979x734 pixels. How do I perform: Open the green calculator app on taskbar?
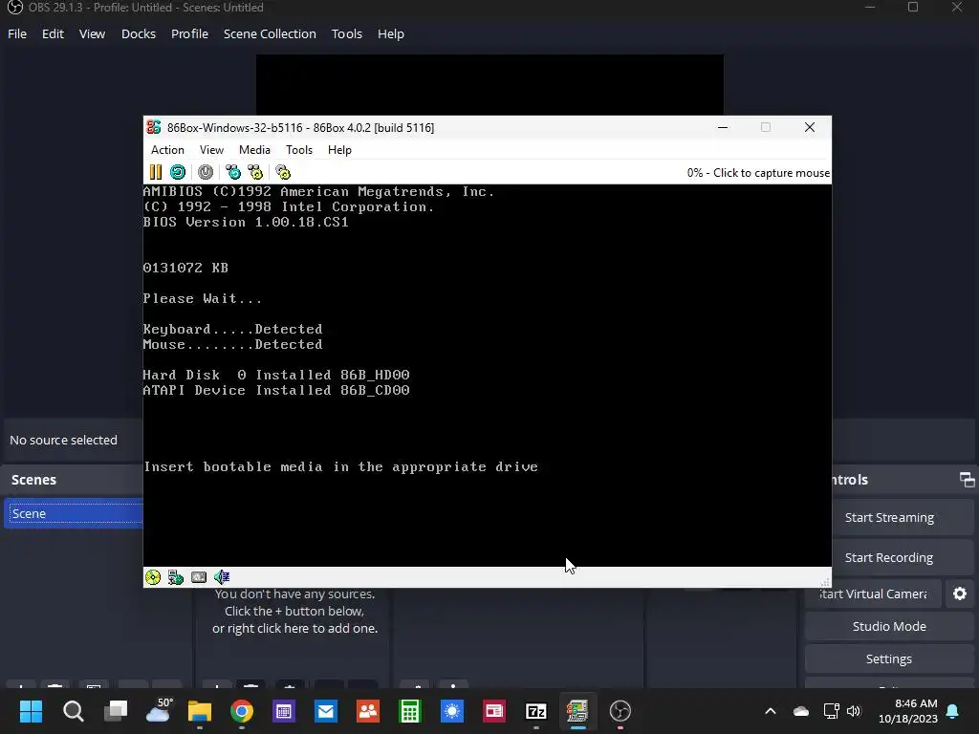[409, 711]
